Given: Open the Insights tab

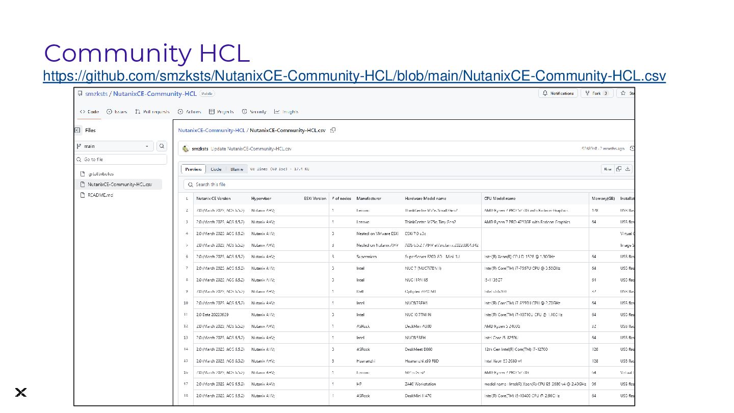Looking at the screenshot, I should click(x=286, y=112).
